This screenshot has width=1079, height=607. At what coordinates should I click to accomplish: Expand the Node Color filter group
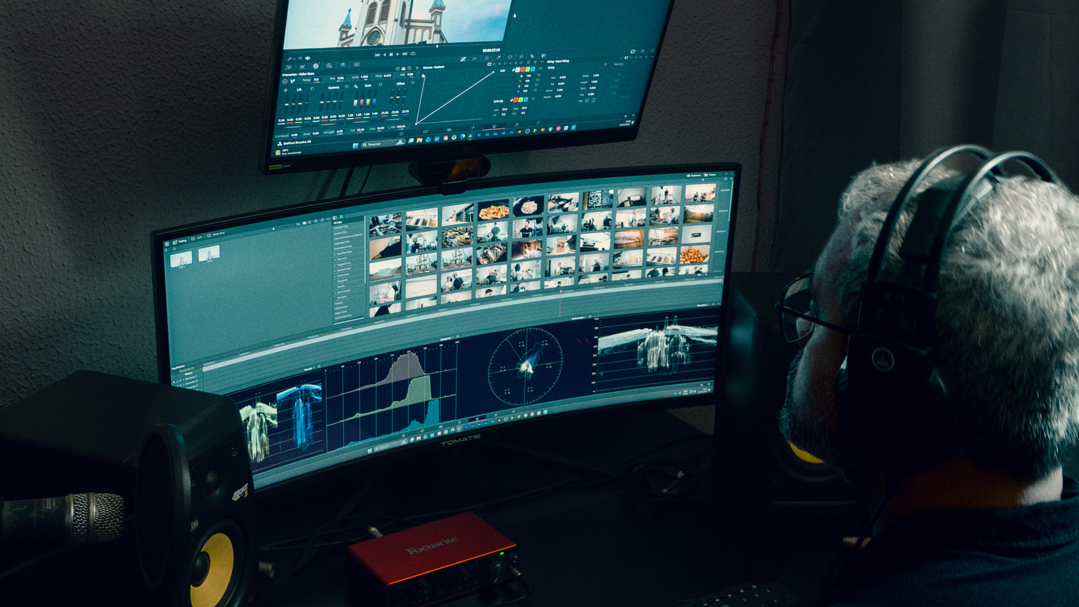point(335,277)
